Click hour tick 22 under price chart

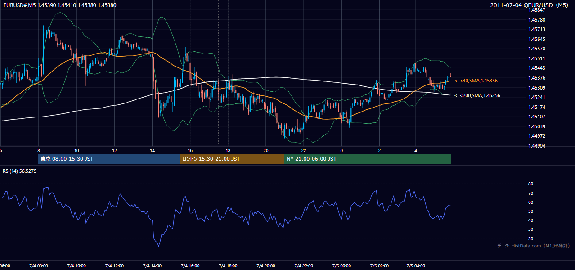pyautogui.click(x=303, y=150)
